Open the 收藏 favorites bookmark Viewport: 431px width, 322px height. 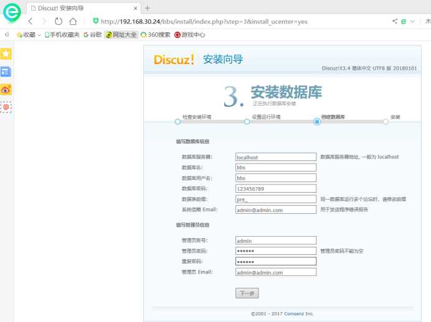26,35
